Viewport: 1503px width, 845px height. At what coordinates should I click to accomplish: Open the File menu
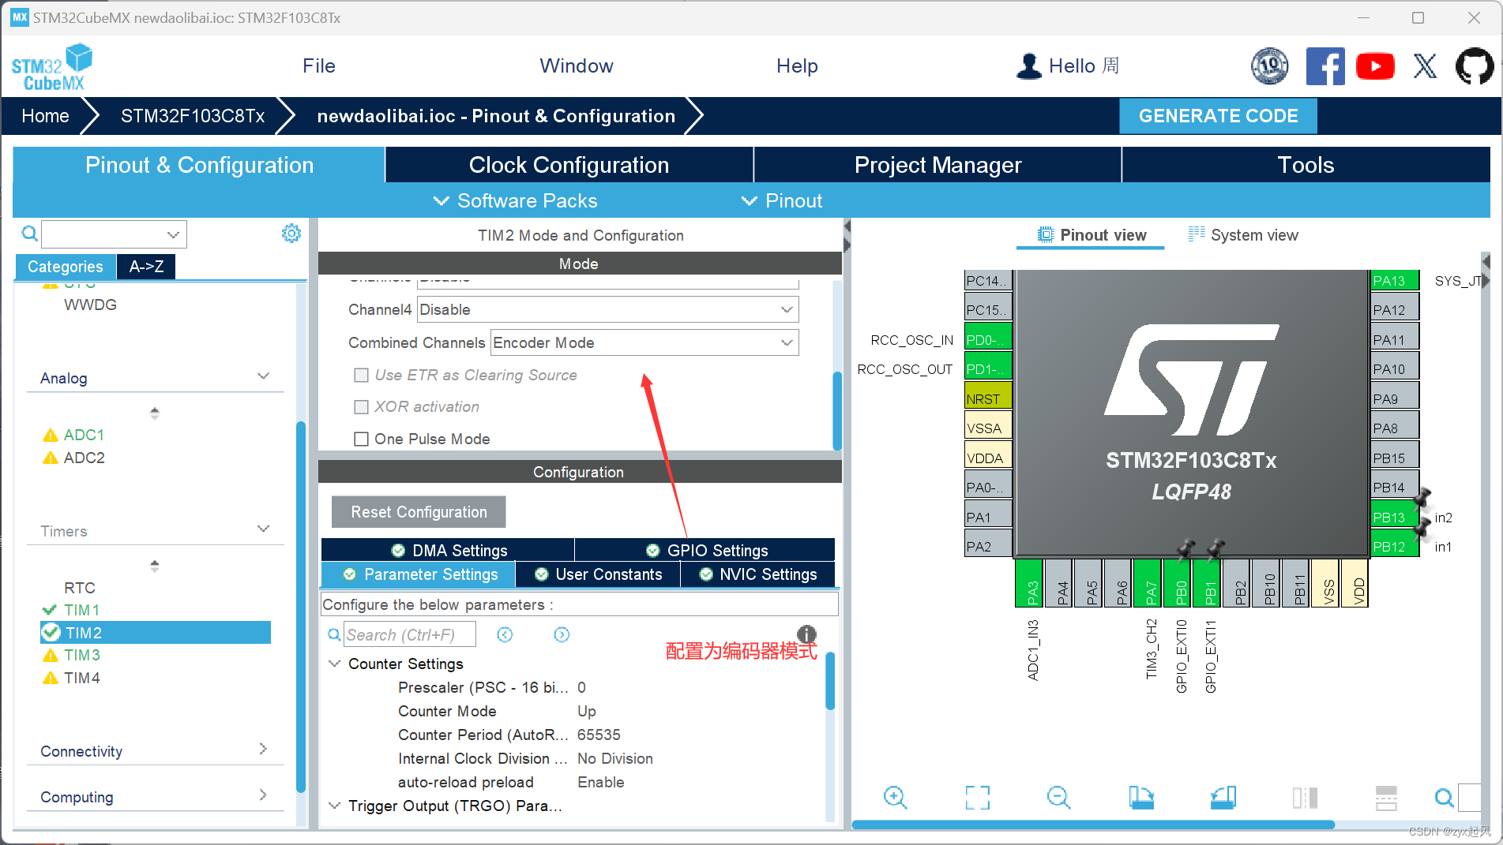(x=319, y=66)
